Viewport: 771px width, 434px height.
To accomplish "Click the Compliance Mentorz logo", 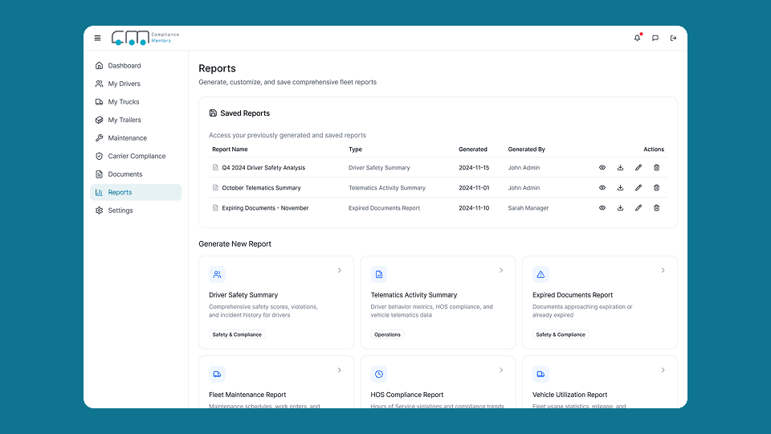I will [145, 38].
